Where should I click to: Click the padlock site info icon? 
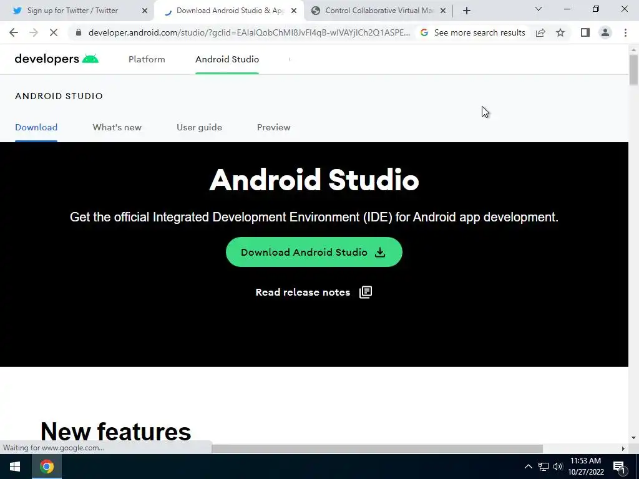pos(79,32)
